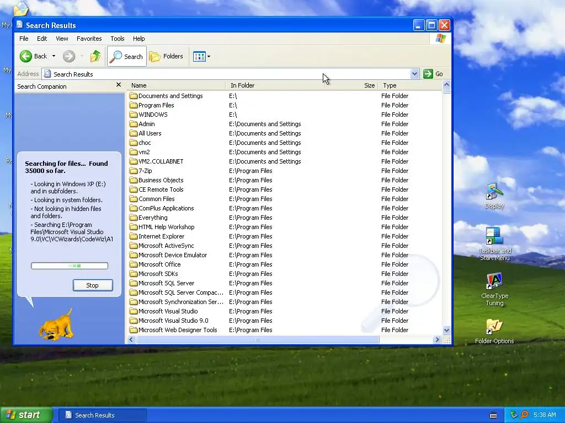The image size is (565, 423).
Task: Select the Display desktop shortcut
Action: click(494, 196)
